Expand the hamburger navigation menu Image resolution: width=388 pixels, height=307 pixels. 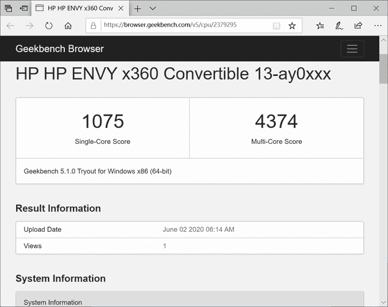[352, 49]
